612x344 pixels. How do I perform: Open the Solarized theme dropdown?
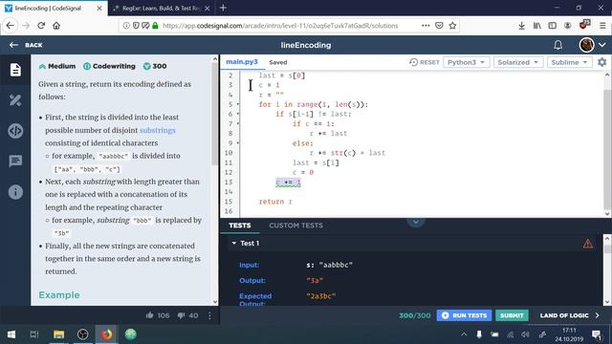coord(518,62)
